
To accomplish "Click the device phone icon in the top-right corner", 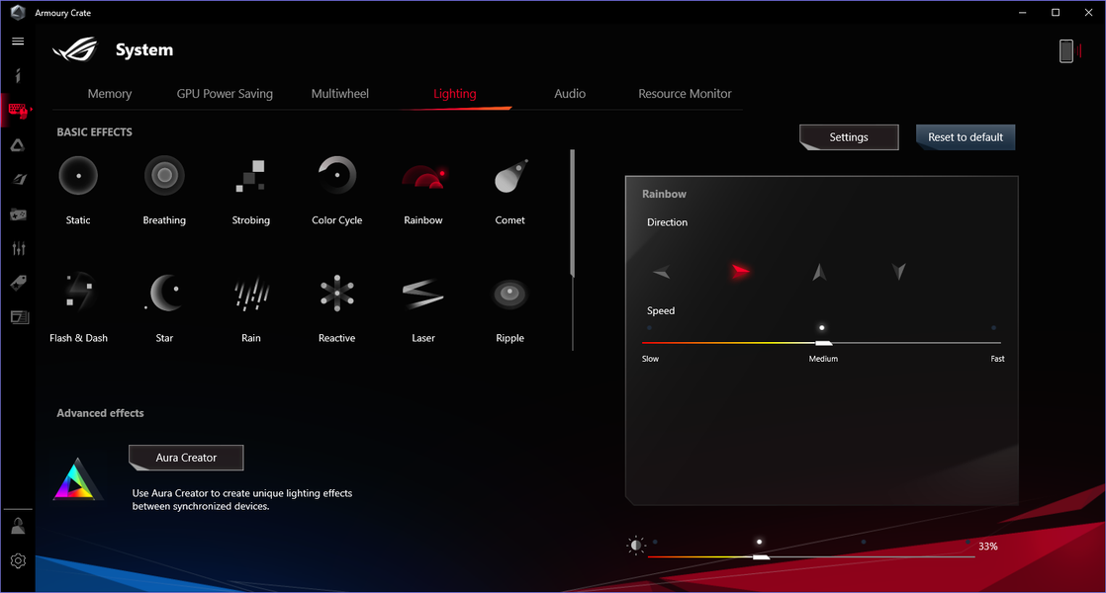I will click(x=1066, y=50).
